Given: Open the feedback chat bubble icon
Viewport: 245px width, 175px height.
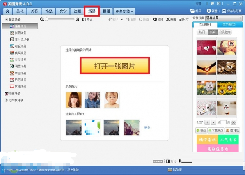Looking at the screenshot, I should pyautogui.click(x=212, y=4).
